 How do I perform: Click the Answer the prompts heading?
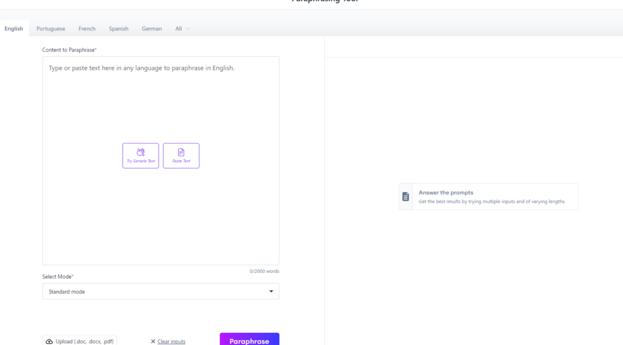tap(445, 193)
